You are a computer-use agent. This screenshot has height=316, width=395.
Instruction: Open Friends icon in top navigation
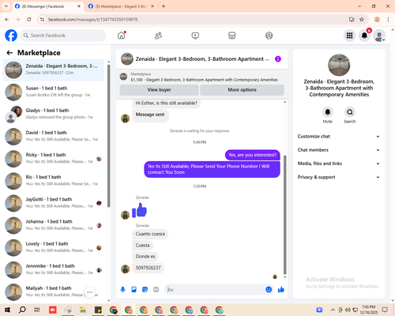(x=158, y=36)
